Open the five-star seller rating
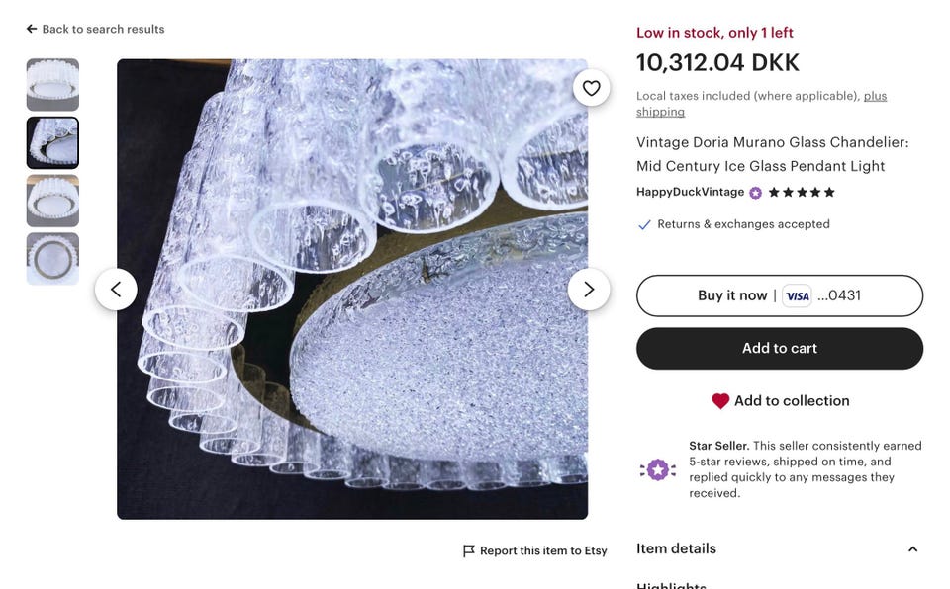 point(802,193)
